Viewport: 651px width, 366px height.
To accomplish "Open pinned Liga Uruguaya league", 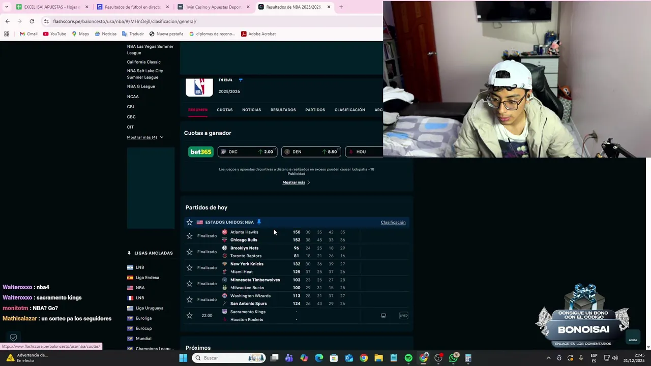I will click(x=150, y=308).
